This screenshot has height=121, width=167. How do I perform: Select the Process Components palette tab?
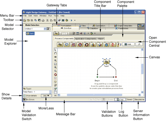tap(64, 39)
